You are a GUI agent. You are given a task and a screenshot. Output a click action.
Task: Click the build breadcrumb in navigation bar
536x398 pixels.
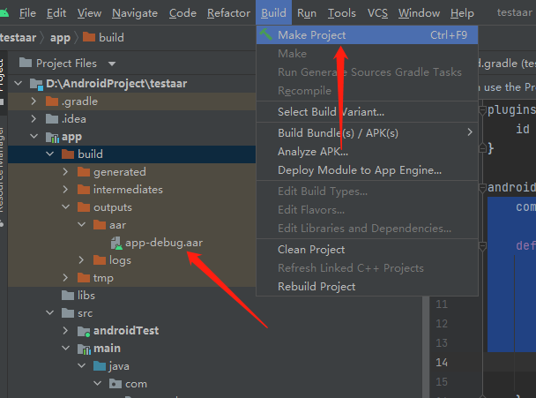111,38
